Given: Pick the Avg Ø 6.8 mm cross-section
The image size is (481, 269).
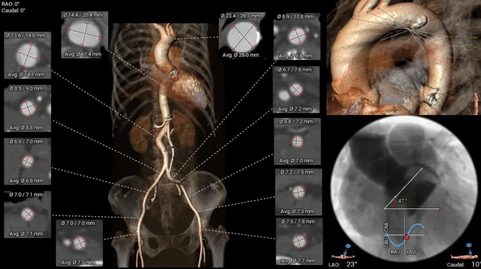Looking at the screenshot, I should 27,161.
